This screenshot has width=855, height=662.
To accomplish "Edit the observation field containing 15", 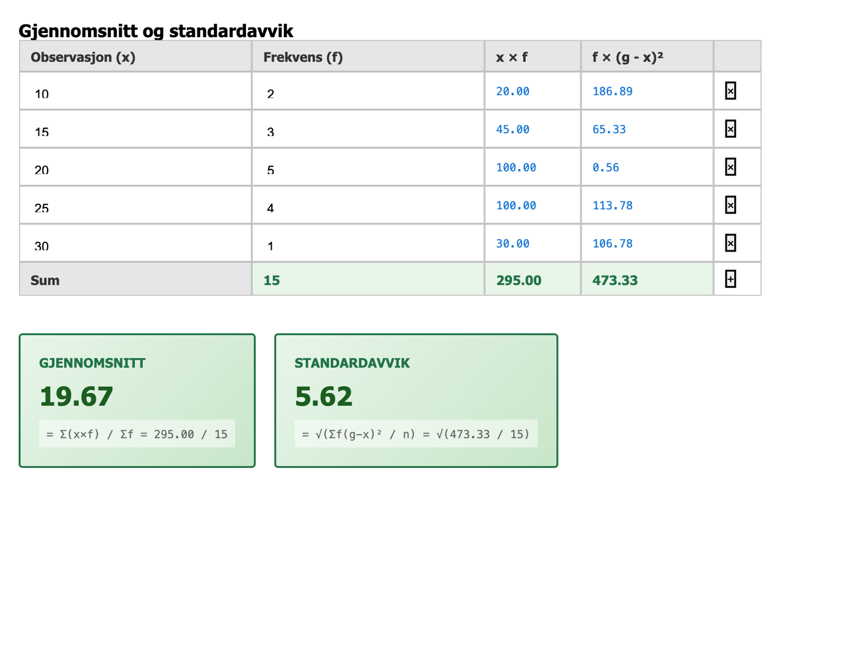I will coord(136,129).
